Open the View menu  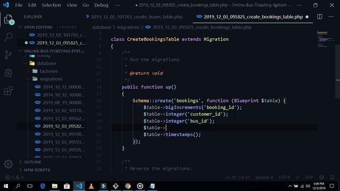coord(72,5)
